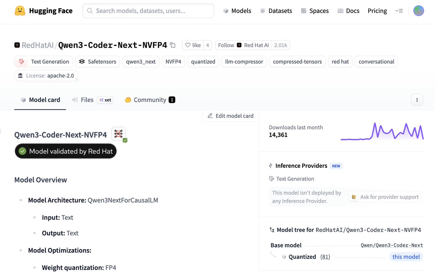Click the Red Hat validated badge icon
Screen dimensions: 435x273
(x=119, y=134)
